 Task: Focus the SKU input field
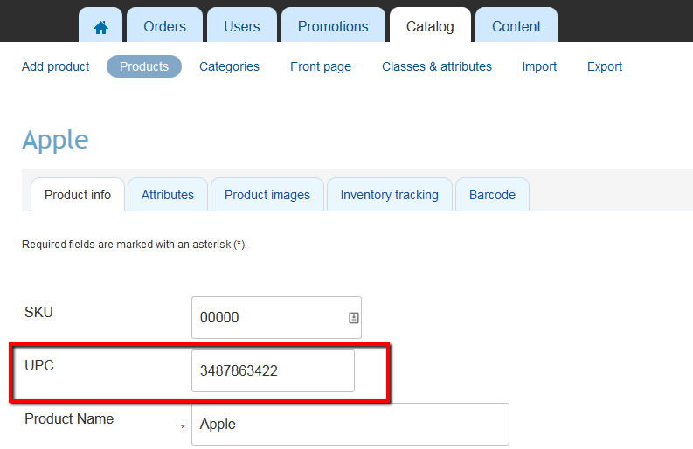click(x=276, y=317)
